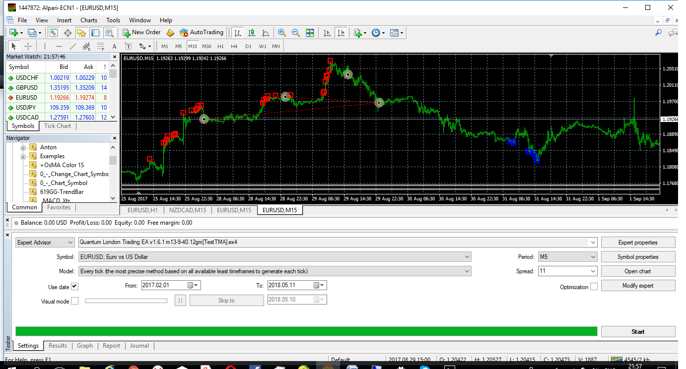
Task: Select the crosshair tool
Action: point(28,46)
